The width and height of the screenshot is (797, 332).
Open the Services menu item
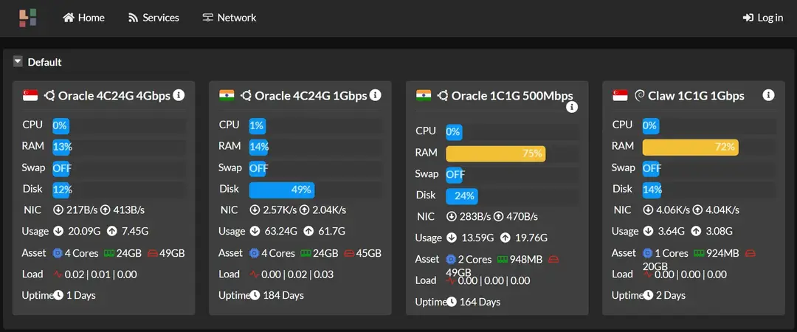click(153, 18)
